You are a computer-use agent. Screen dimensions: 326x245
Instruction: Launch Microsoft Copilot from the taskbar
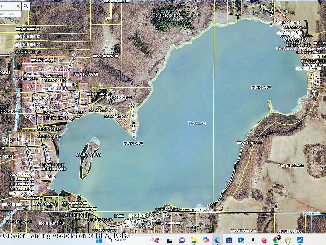[206, 240]
